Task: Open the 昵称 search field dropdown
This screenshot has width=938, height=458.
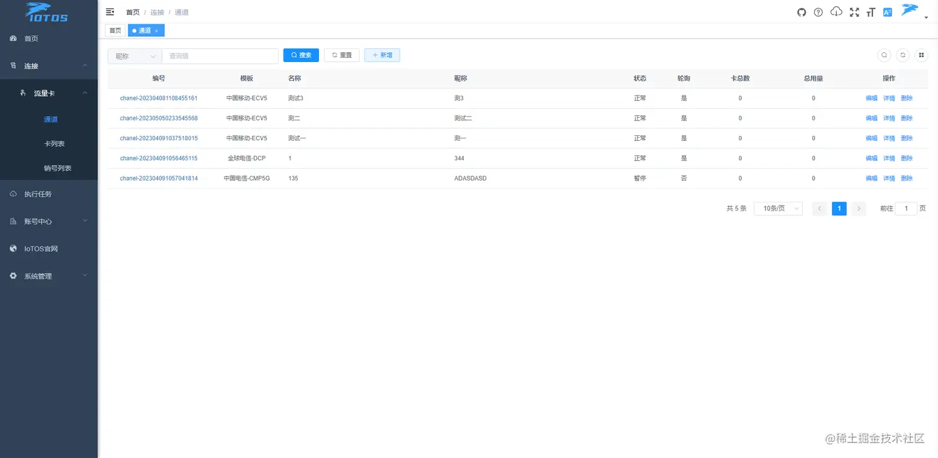Action: (x=135, y=56)
